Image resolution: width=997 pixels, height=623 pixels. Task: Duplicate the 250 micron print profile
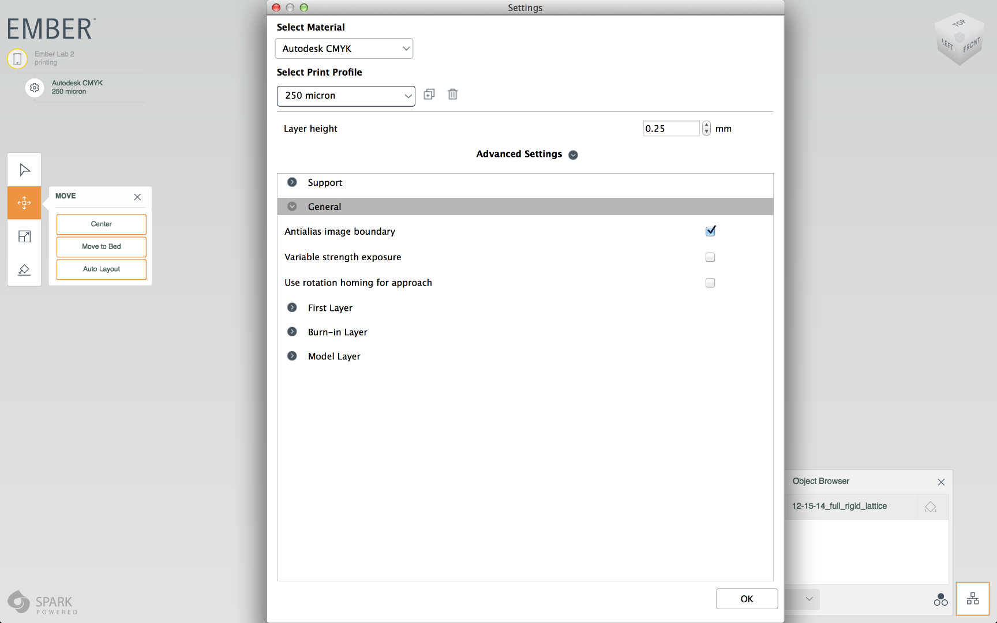(429, 95)
